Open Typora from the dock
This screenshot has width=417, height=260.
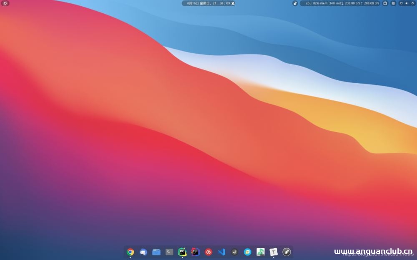click(274, 252)
